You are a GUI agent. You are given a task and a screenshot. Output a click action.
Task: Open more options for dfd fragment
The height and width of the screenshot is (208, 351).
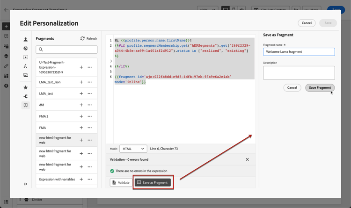(x=90, y=105)
